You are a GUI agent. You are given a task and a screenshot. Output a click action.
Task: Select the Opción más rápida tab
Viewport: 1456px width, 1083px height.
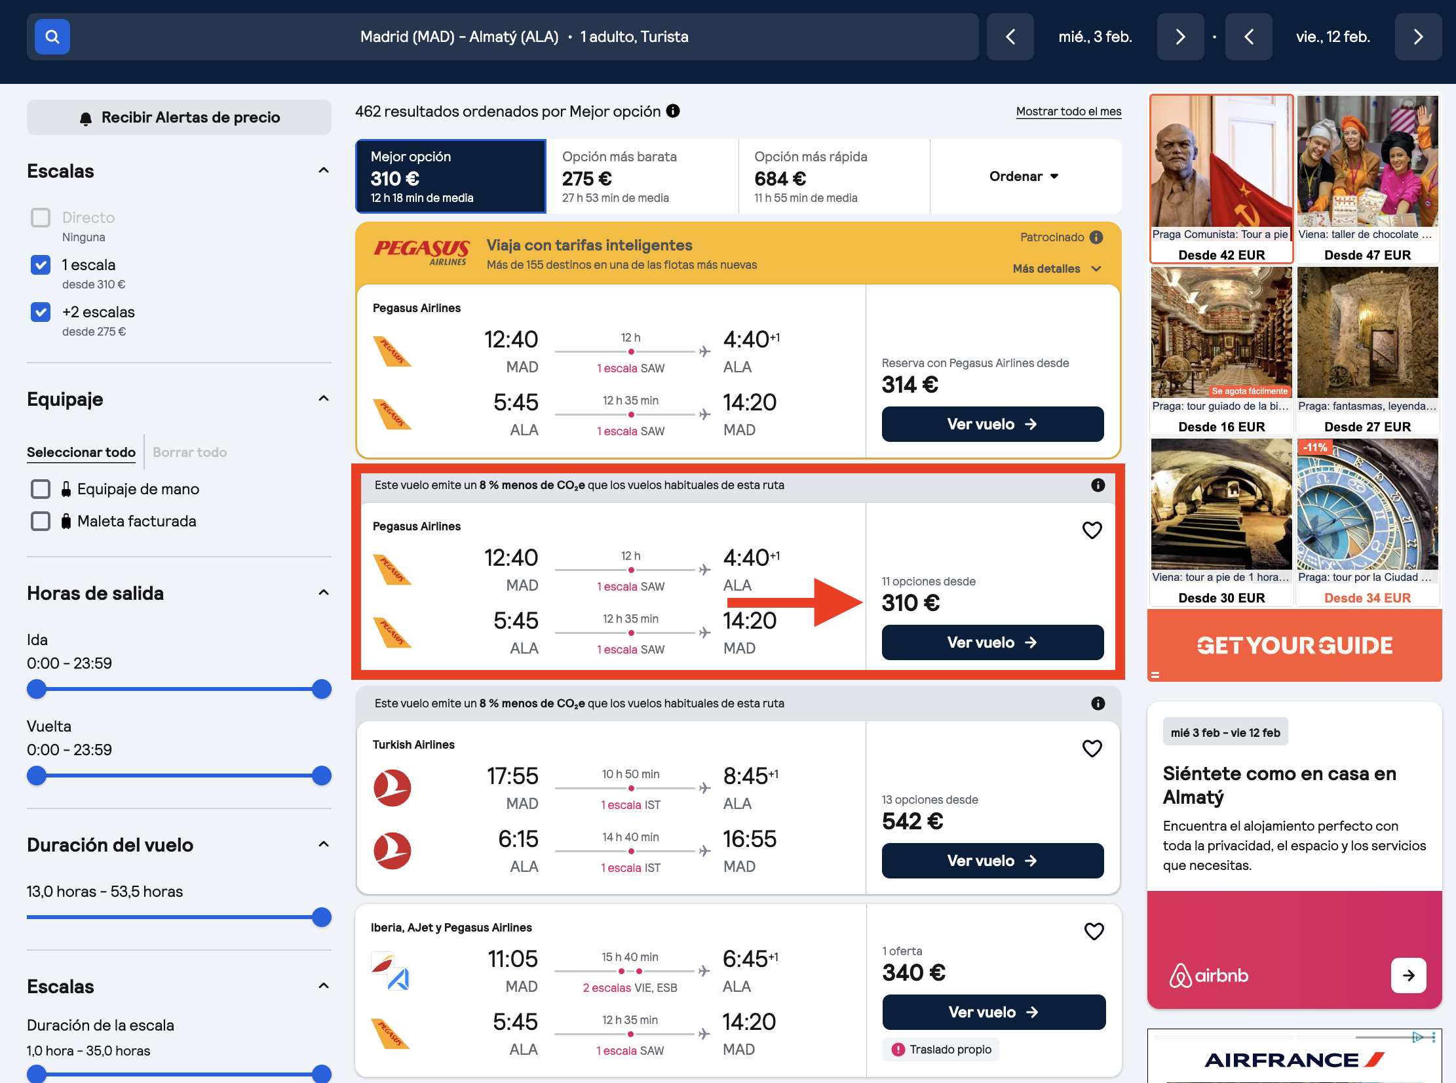point(834,176)
